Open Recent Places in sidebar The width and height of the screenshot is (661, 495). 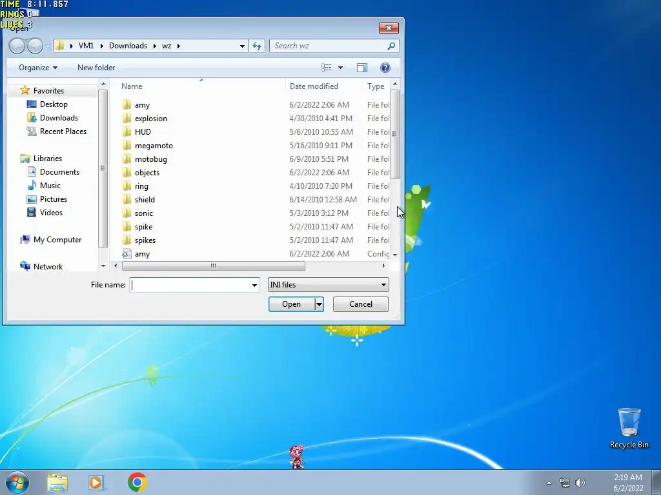[x=63, y=131]
